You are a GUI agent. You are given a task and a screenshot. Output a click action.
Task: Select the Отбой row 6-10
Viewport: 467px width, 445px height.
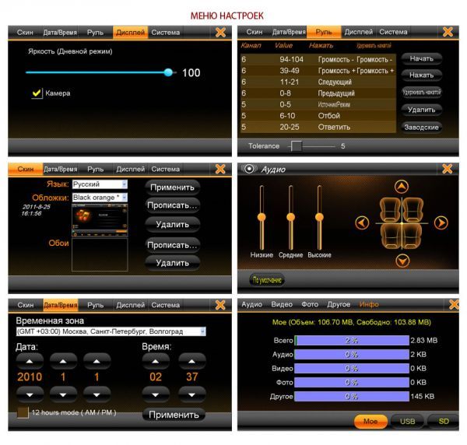point(318,116)
